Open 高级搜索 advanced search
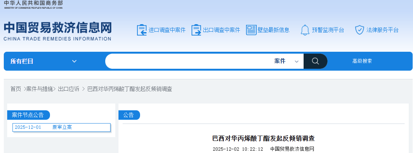Screen dimensions: 413x153 [362, 61]
